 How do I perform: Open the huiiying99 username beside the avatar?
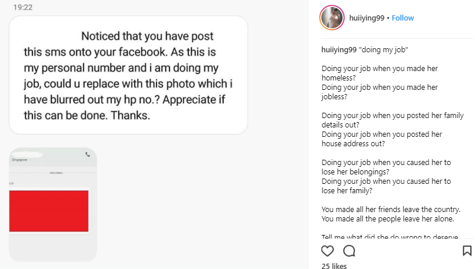[x=366, y=18]
